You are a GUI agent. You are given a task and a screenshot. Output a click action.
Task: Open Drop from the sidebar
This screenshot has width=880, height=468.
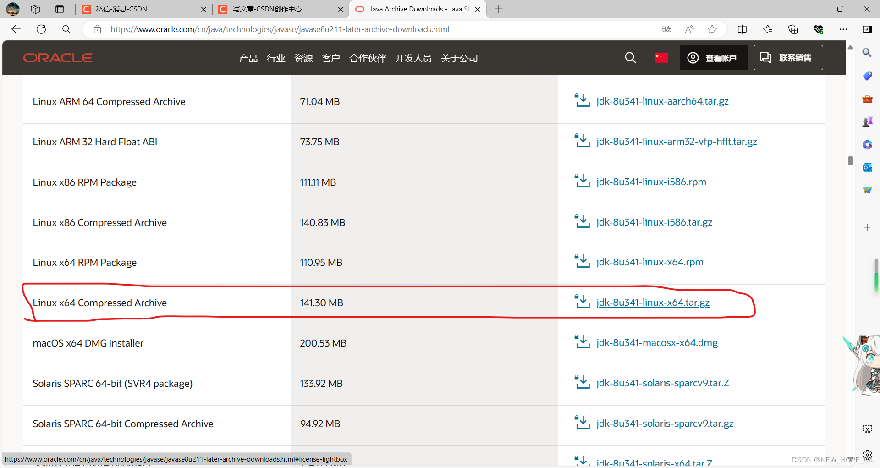pos(867,190)
